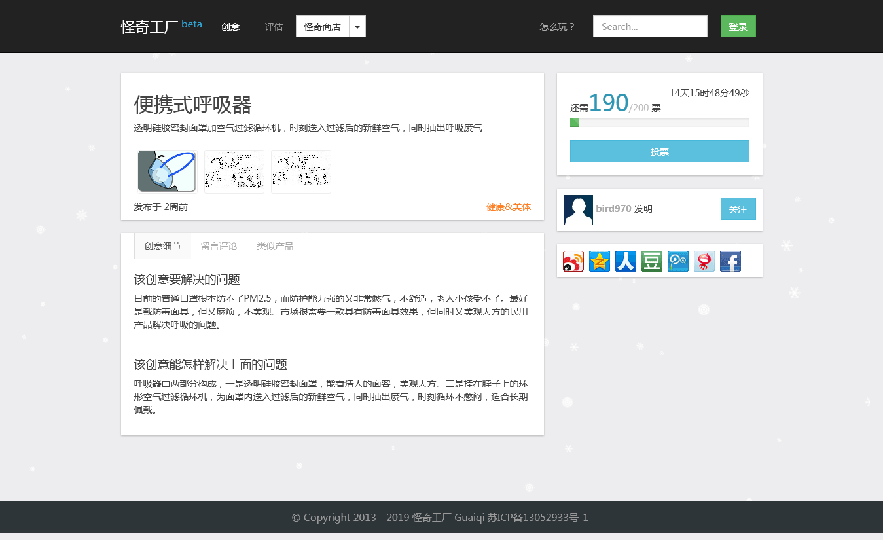This screenshot has height=540, width=883.
Task: Open the bird970 user profile link
Action: [x=613, y=209]
